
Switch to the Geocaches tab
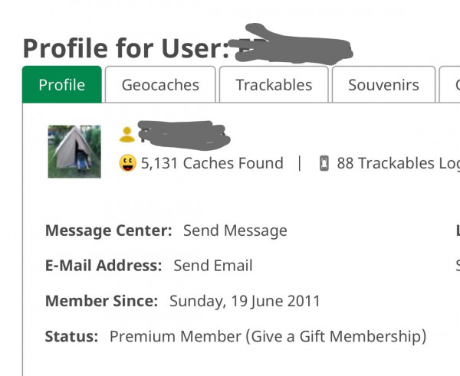[x=160, y=84]
